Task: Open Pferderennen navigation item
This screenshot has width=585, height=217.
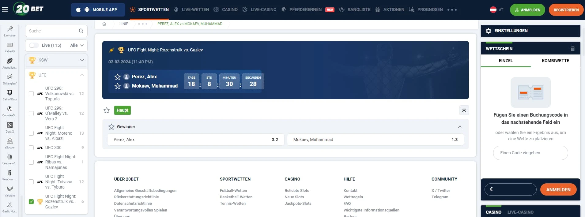Action: coord(308,10)
